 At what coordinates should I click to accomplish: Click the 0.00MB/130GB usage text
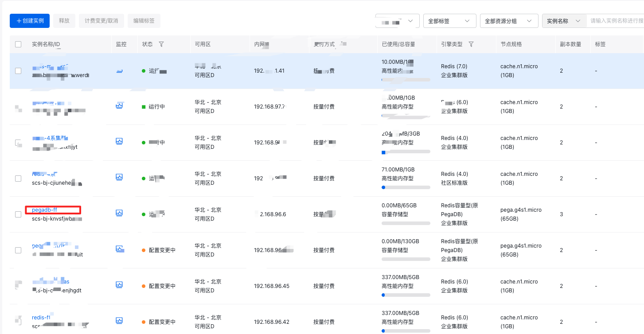coord(400,241)
